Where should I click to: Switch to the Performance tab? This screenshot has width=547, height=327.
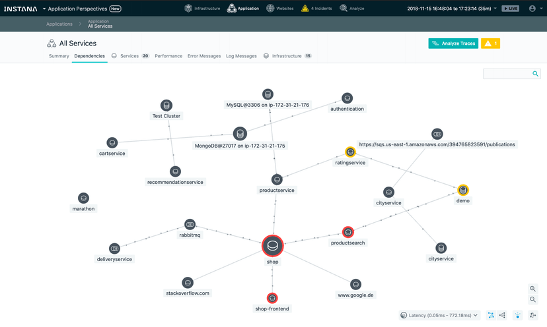coord(168,56)
